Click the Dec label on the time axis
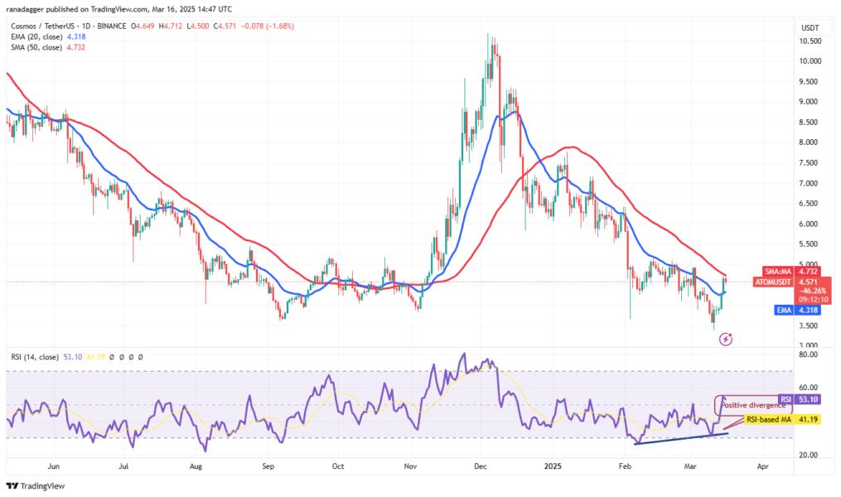 pyautogui.click(x=481, y=466)
